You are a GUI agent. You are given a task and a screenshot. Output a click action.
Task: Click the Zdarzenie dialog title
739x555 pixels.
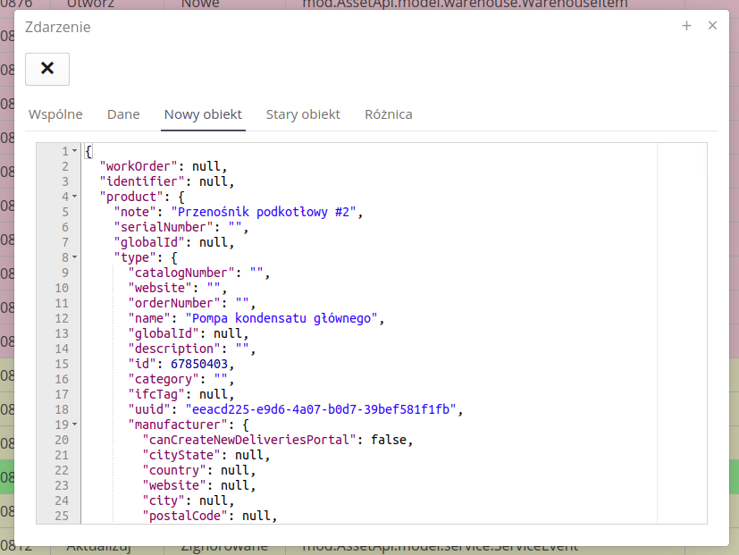coord(57,27)
